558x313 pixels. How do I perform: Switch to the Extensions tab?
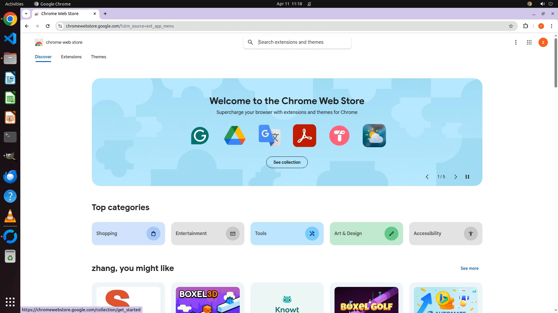tap(71, 57)
